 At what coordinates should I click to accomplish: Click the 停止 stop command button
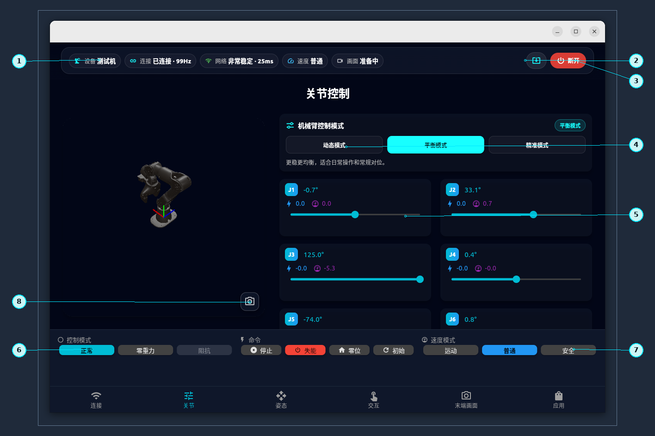[261, 350]
